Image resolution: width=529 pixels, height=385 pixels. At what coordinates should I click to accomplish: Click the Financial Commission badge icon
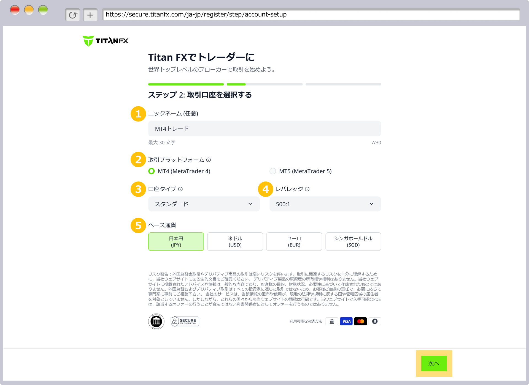click(x=156, y=321)
